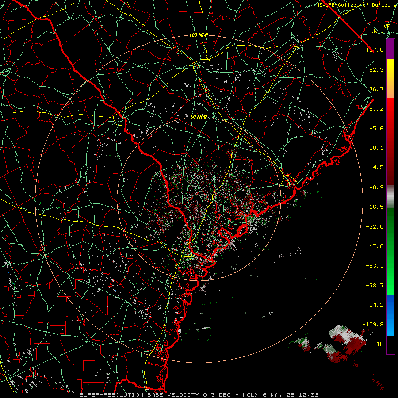Click the -16.5 legend value
Image resolution: width=398 pixels, height=398 pixels.
375,207
